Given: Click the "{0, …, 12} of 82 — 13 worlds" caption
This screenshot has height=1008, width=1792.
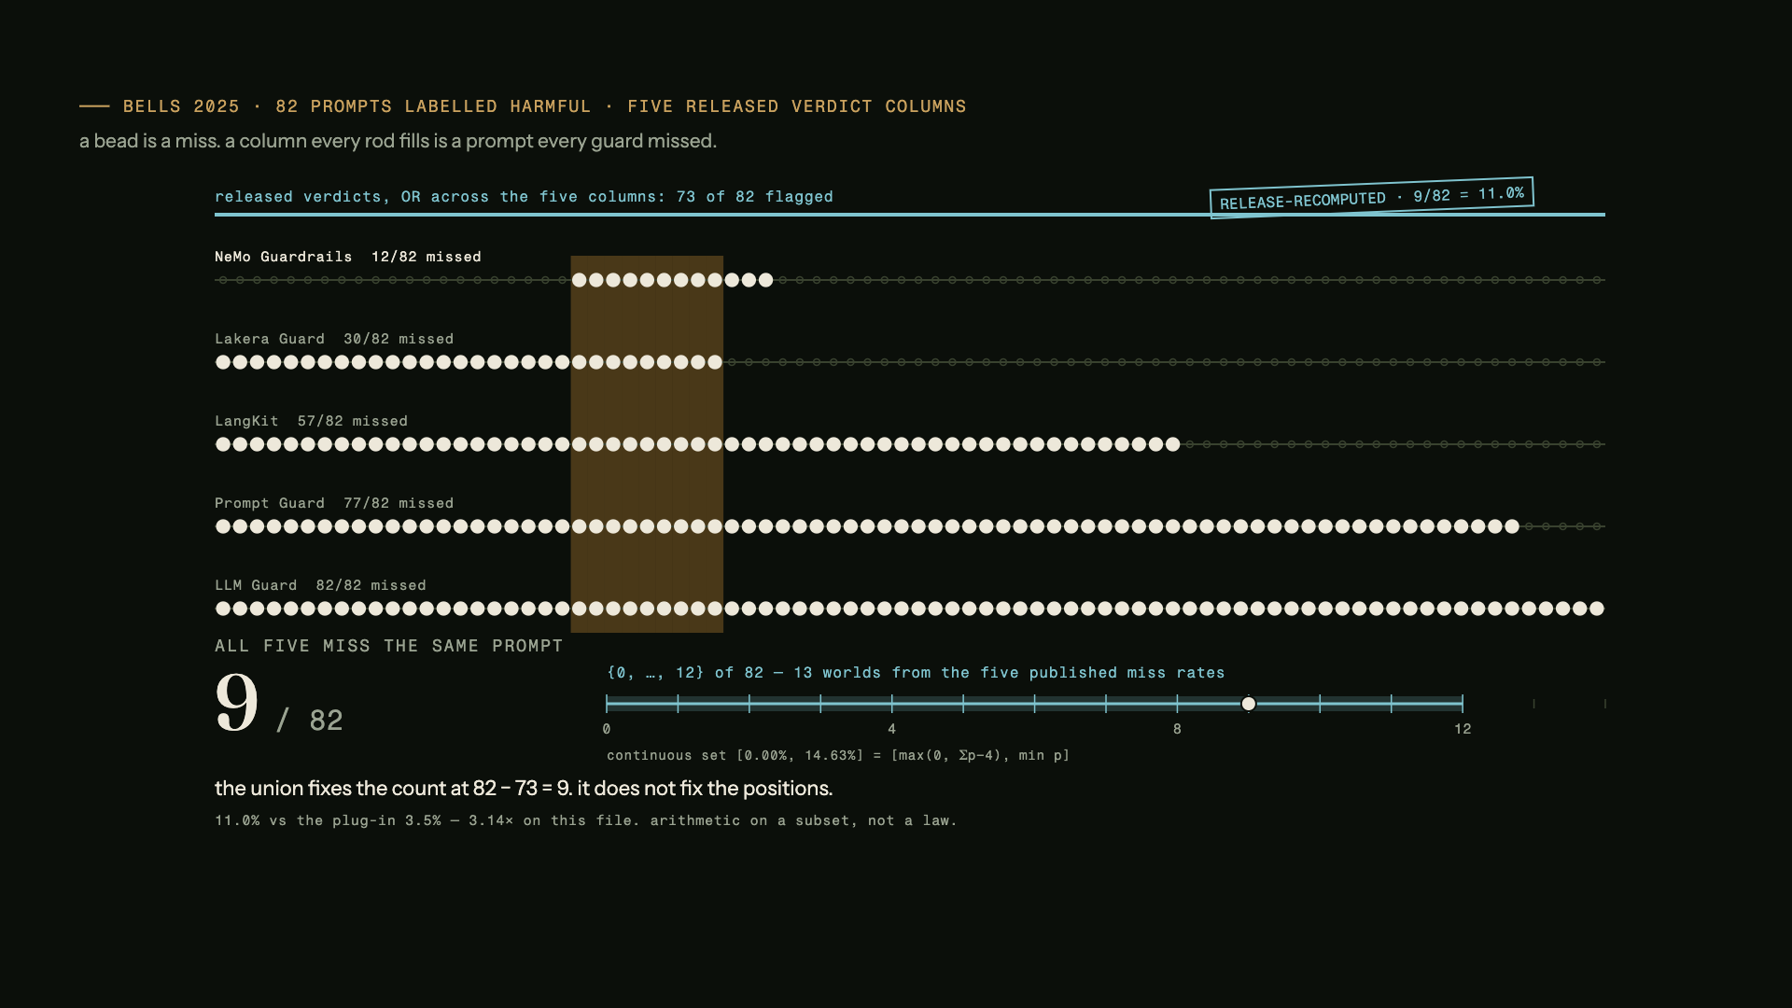Looking at the screenshot, I should coord(916,673).
